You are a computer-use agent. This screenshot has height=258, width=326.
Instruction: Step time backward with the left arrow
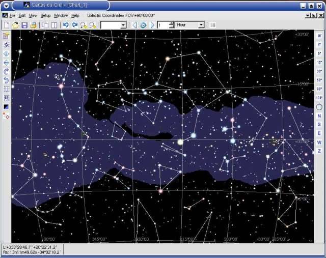pyautogui.click(x=134, y=25)
